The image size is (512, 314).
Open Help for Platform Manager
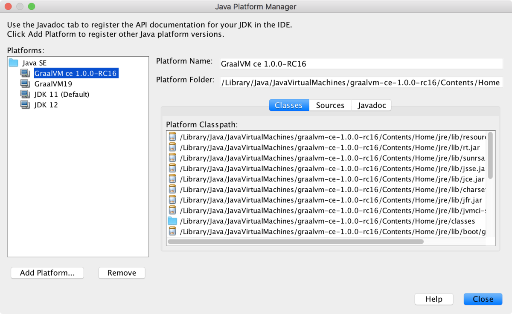pos(434,299)
